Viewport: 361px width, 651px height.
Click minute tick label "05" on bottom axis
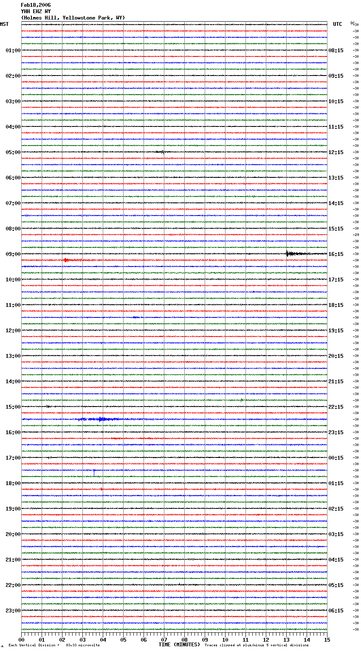point(123,640)
